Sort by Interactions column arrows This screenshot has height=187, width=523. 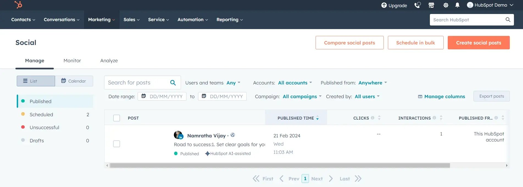pos(441,118)
